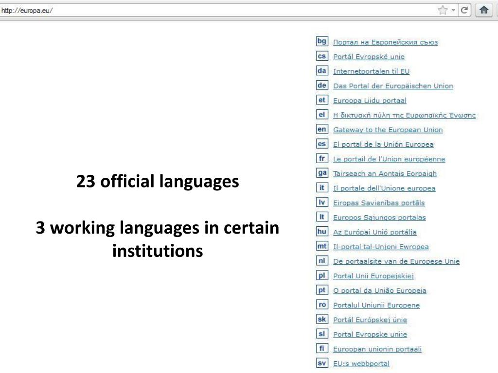Click the 'es' language code icon
498x373 pixels.
(322, 143)
